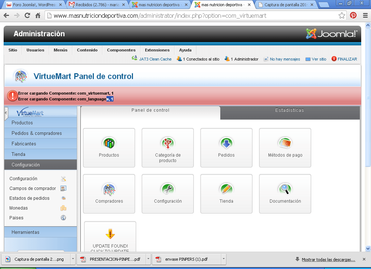Select the Panel de control tab
This screenshot has height=269, width=371.
pyautogui.click(x=150, y=113)
